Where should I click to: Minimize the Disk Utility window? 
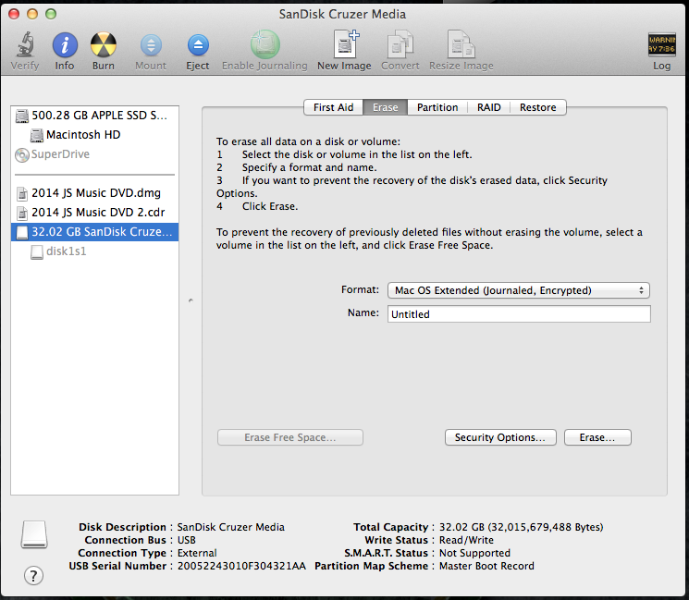pyautogui.click(x=32, y=14)
